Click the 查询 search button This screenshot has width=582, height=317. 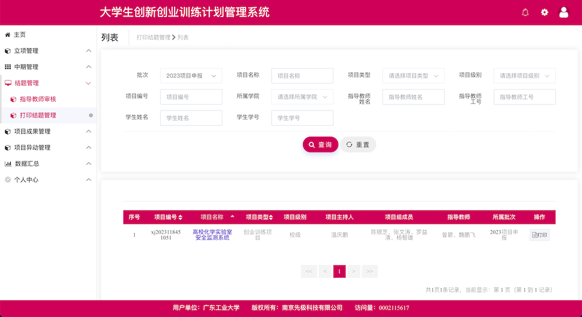pyautogui.click(x=320, y=145)
